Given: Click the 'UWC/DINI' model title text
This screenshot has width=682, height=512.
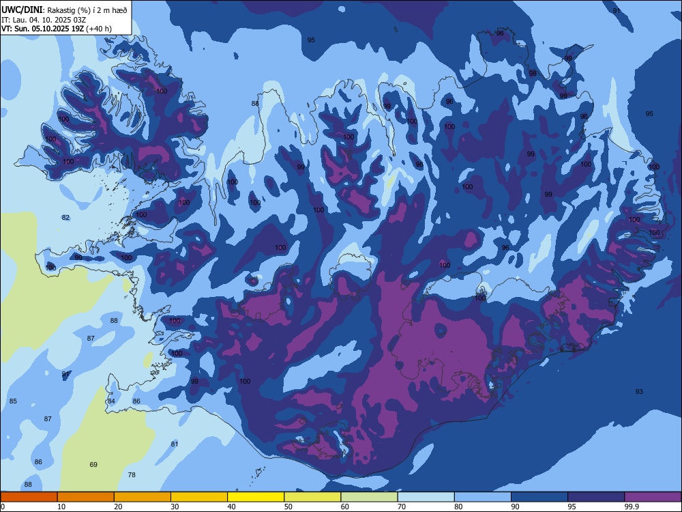Looking at the screenshot, I should pos(22,10).
